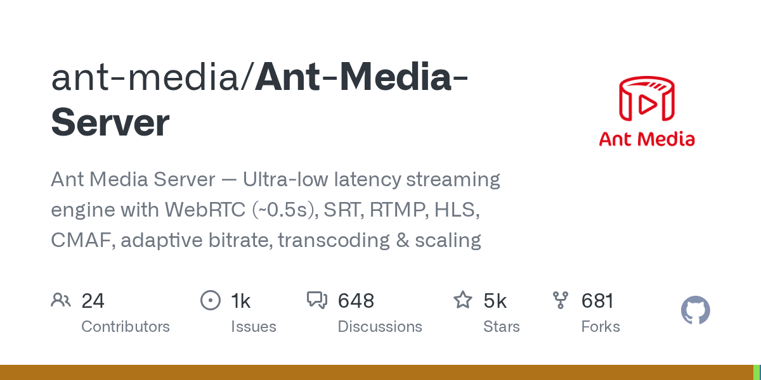Click the Issues circle icon
The image size is (761, 380).
coord(210,300)
